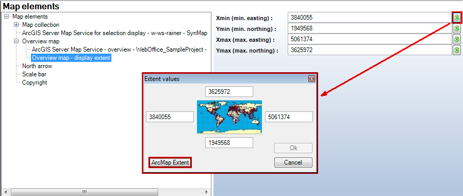Viewport: 463px width, 196px height.
Task: Cancel the Extent values dialog
Action: pos(293,162)
